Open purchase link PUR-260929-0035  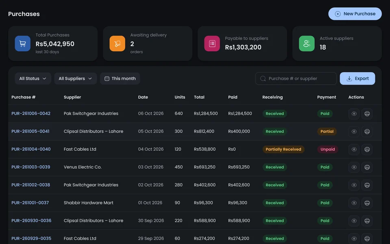[31, 239]
